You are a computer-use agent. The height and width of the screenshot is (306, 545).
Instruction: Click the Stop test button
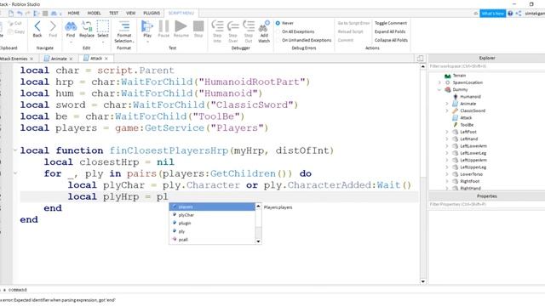(198, 26)
